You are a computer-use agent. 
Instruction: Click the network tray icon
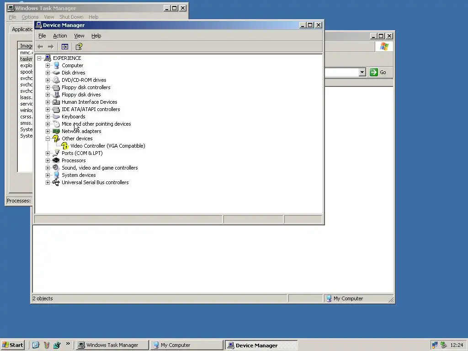click(435, 345)
